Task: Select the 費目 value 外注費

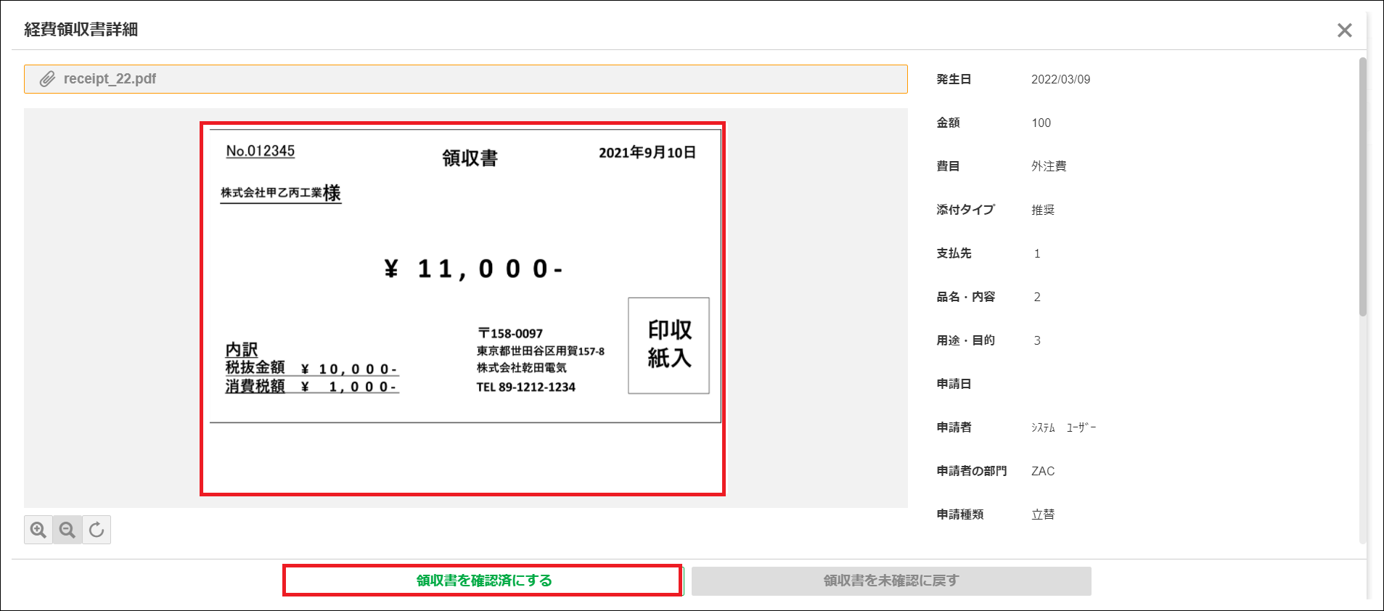Action: (1049, 166)
